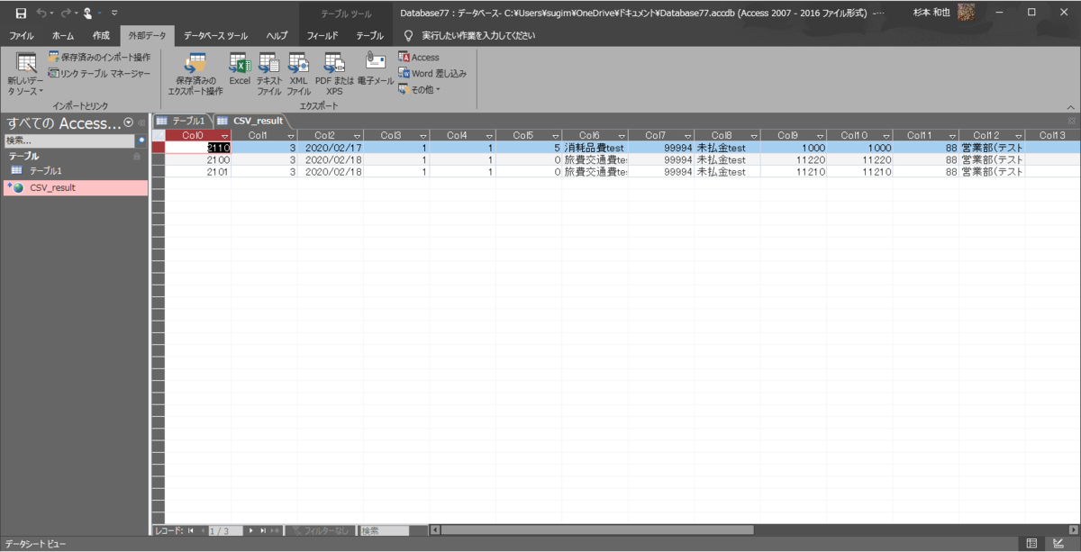Open Col6 column filter dropdown

[622, 135]
